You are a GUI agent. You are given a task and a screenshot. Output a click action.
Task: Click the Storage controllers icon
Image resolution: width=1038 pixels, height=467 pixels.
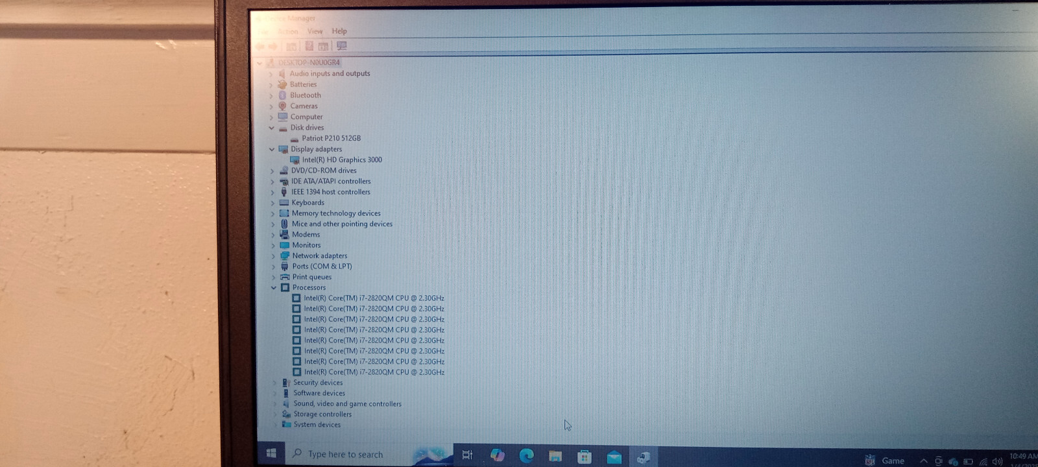[286, 414]
